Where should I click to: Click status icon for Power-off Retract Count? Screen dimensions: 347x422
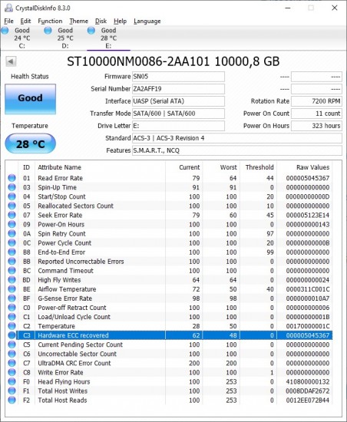12,308
